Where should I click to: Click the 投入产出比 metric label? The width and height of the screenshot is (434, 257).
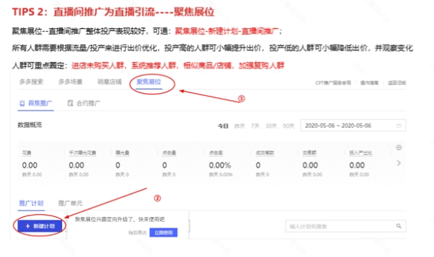pyautogui.click(x=361, y=153)
